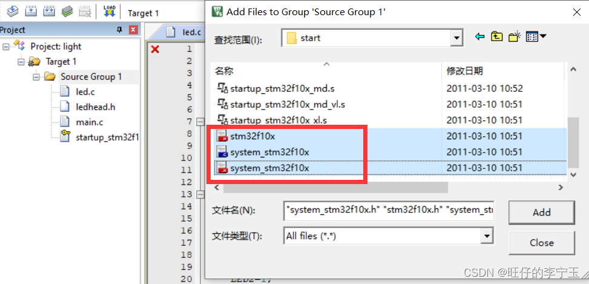Select system_stm32f10x with the blue C icon
This screenshot has height=284, width=589.
269,152
